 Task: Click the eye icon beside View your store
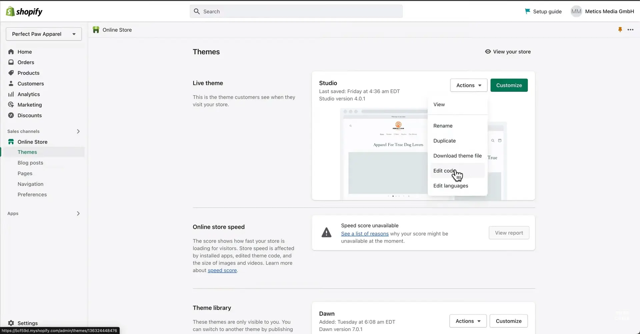click(x=488, y=52)
